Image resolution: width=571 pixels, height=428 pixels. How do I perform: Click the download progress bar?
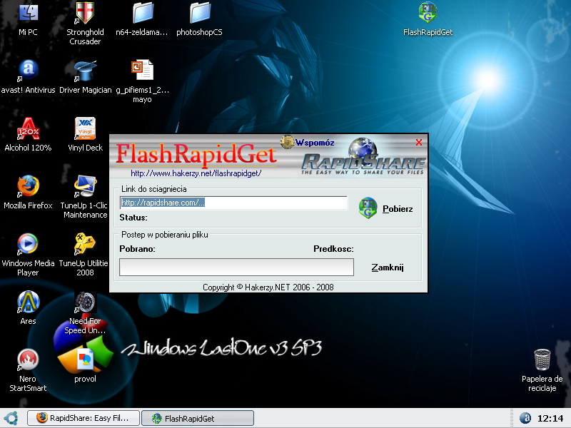click(x=236, y=267)
